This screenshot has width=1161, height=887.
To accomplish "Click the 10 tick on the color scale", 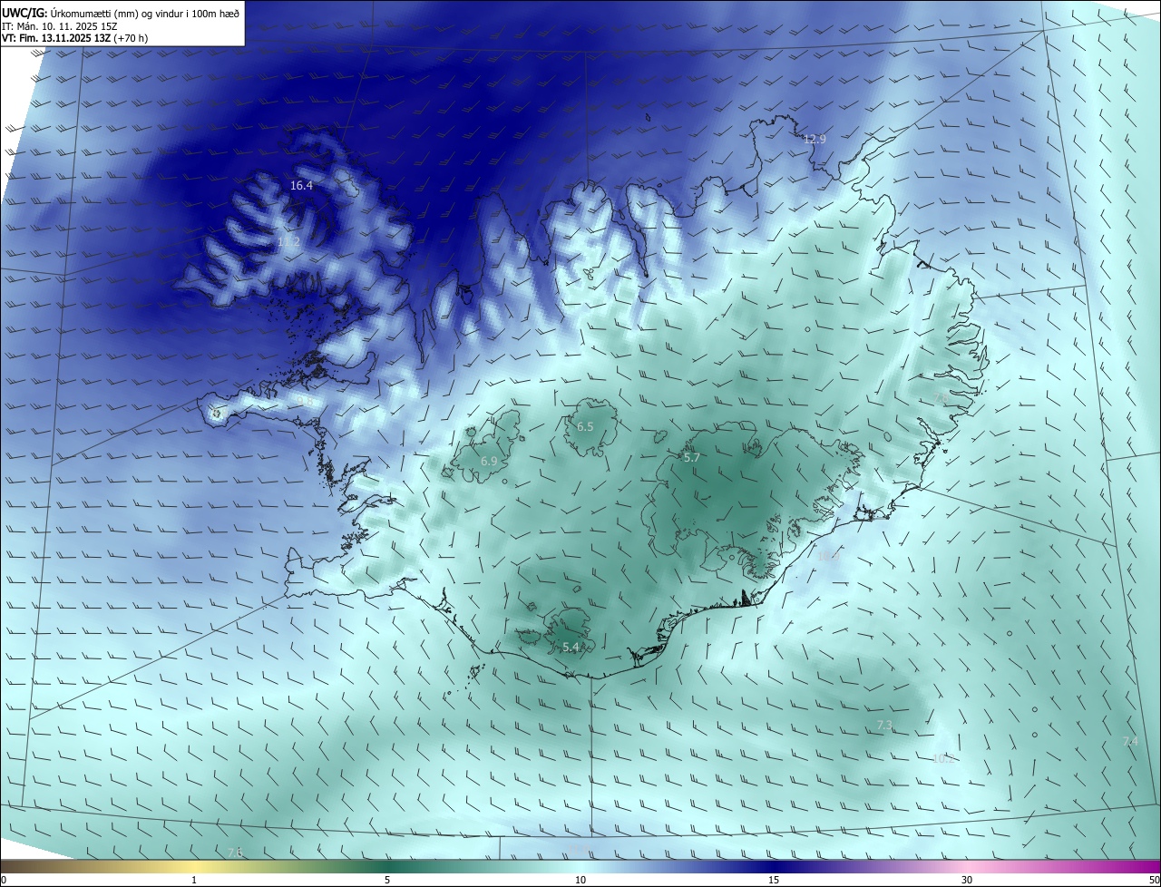I will coord(580,880).
